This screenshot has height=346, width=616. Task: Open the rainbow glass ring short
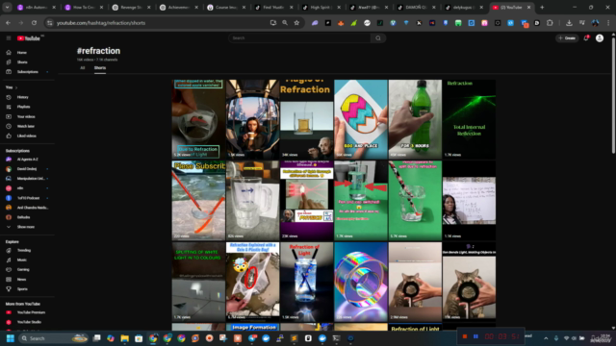(x=361, y=282)
